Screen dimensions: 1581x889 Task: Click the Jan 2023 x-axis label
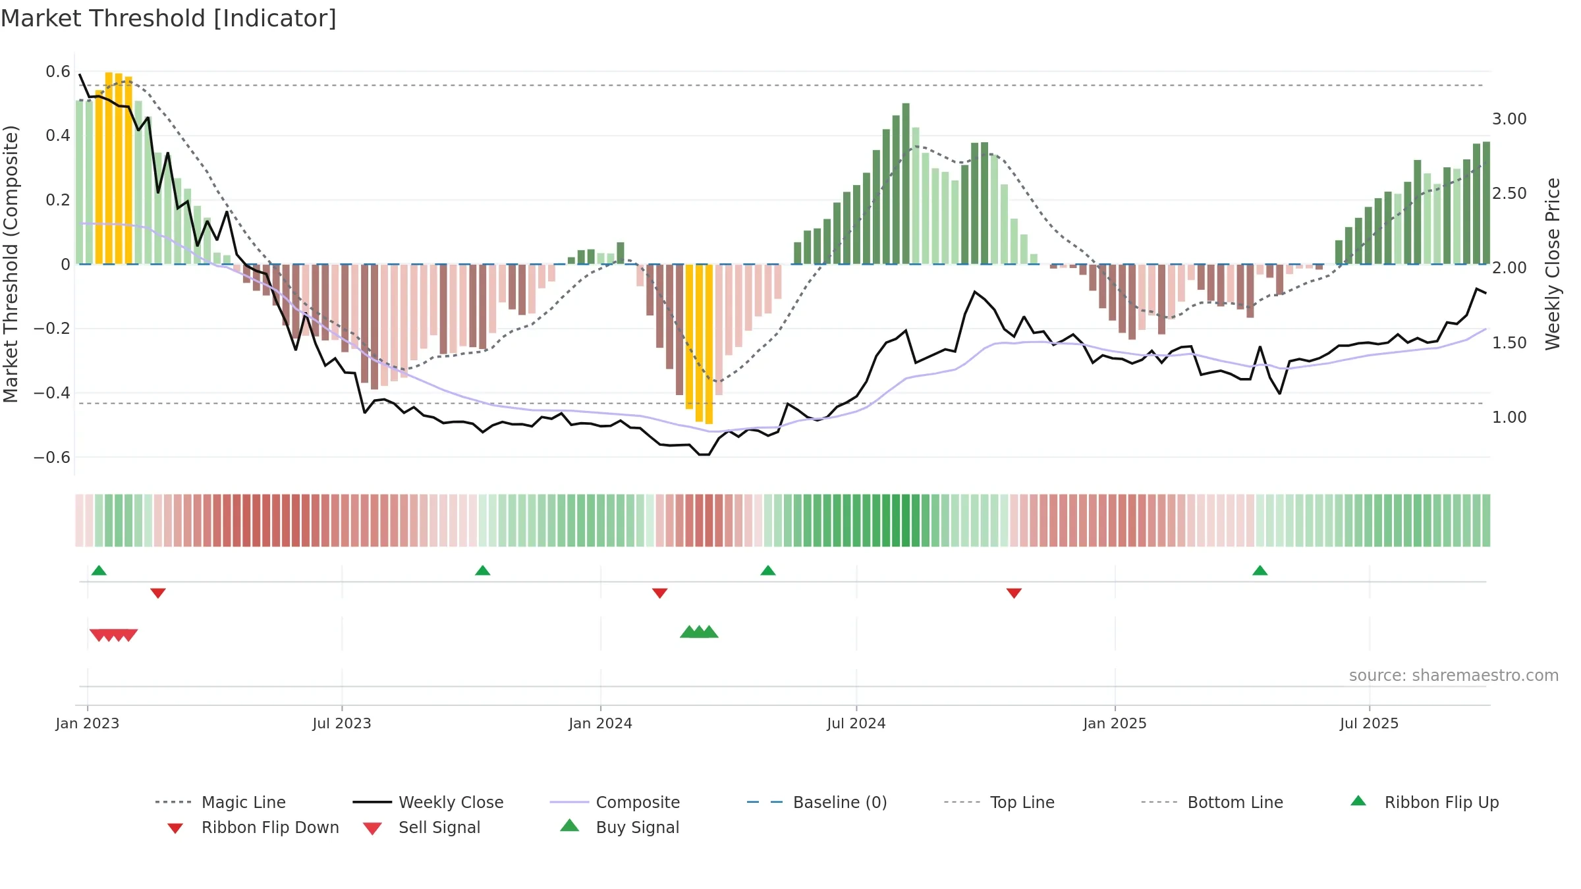[88, 724]
